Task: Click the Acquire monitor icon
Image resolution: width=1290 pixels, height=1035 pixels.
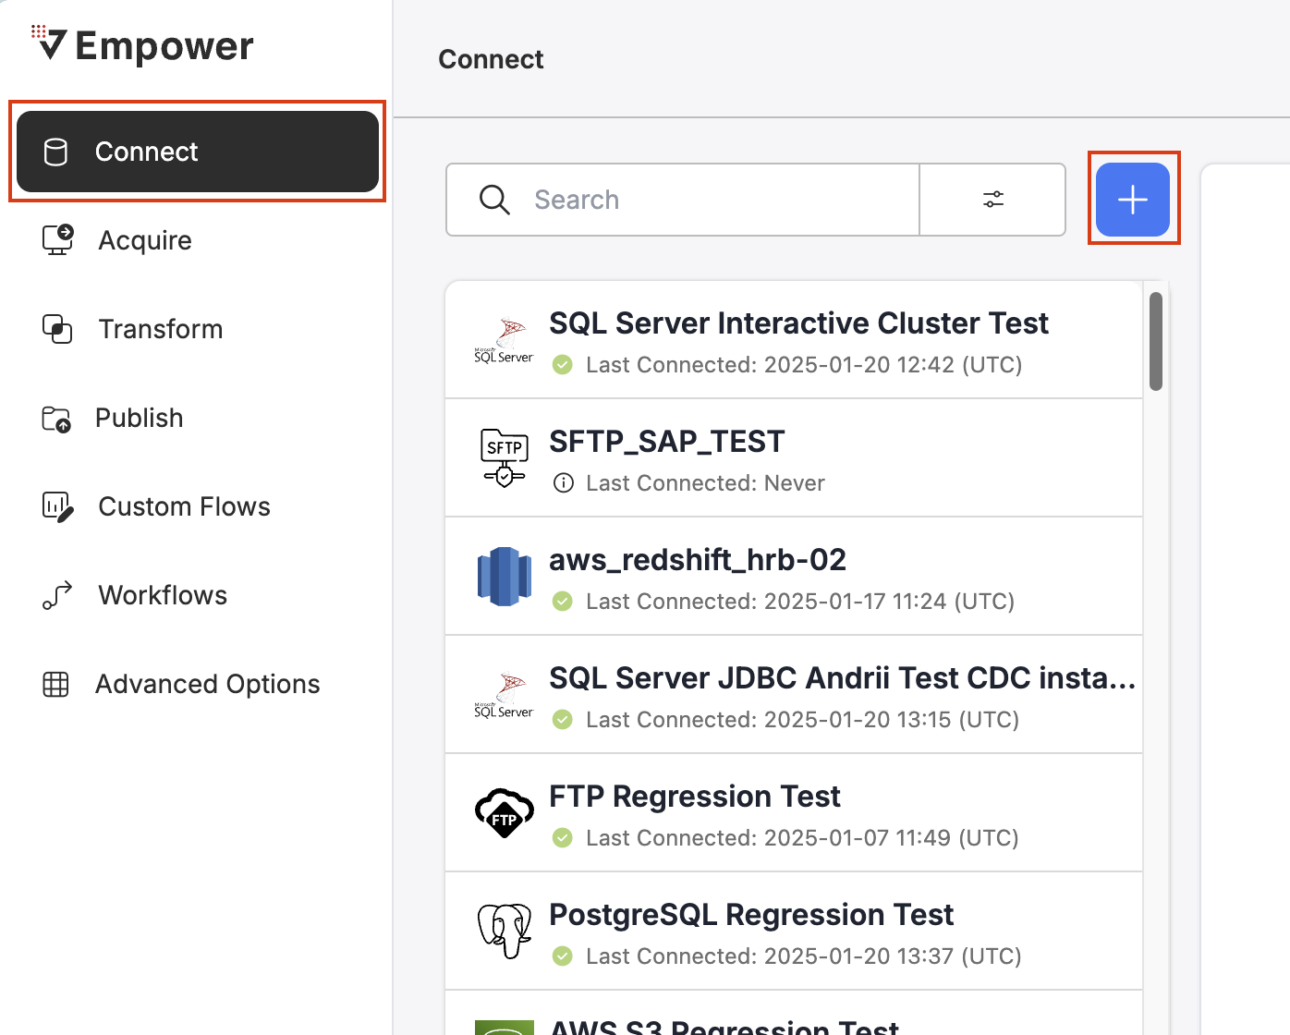Action: (57, 239)
